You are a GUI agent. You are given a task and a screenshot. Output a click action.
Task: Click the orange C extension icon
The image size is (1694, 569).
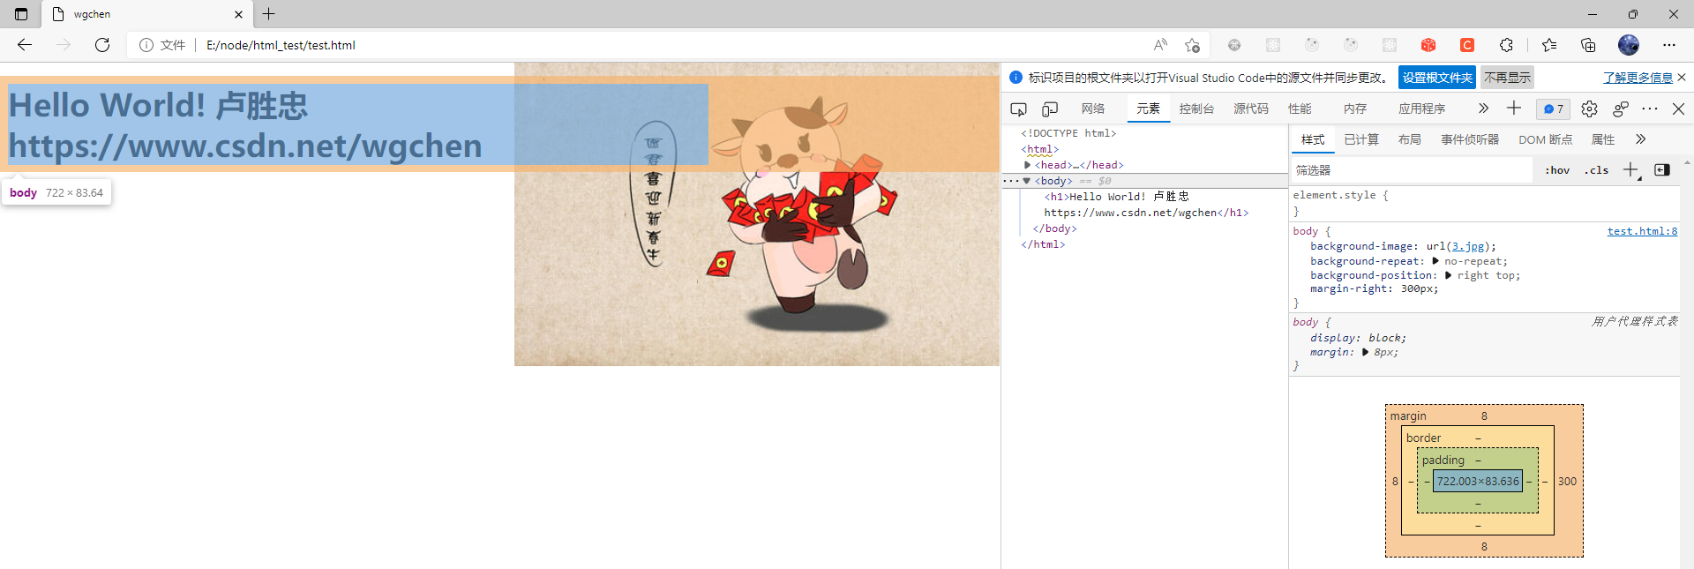coord(1467,45)
